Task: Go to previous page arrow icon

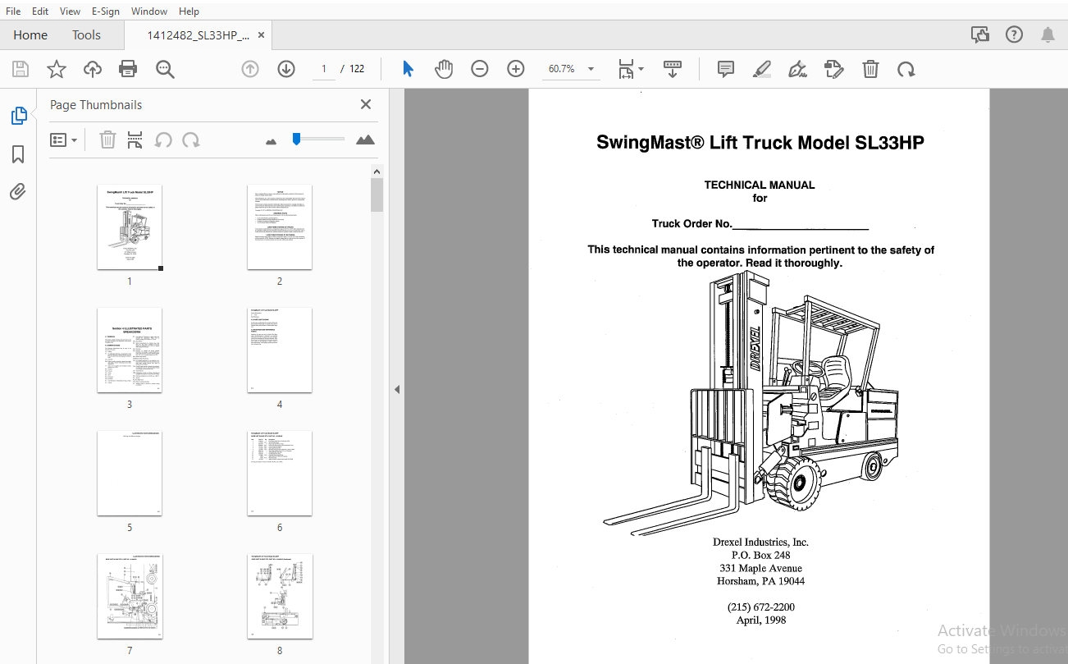Action: [250, 69]
